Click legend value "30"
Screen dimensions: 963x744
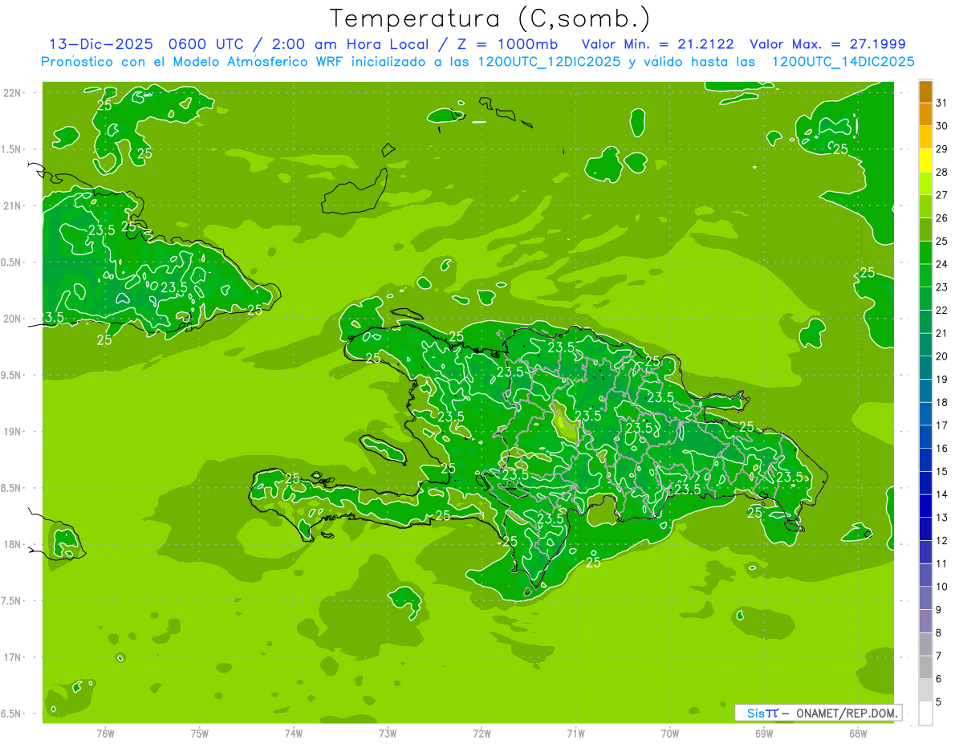tap(941, 126)
